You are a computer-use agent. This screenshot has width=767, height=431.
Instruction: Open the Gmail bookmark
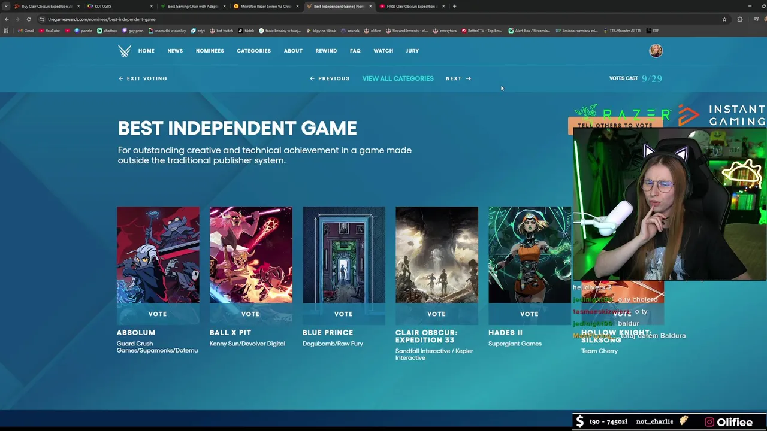pyautogui.click(x=26, y=31)
